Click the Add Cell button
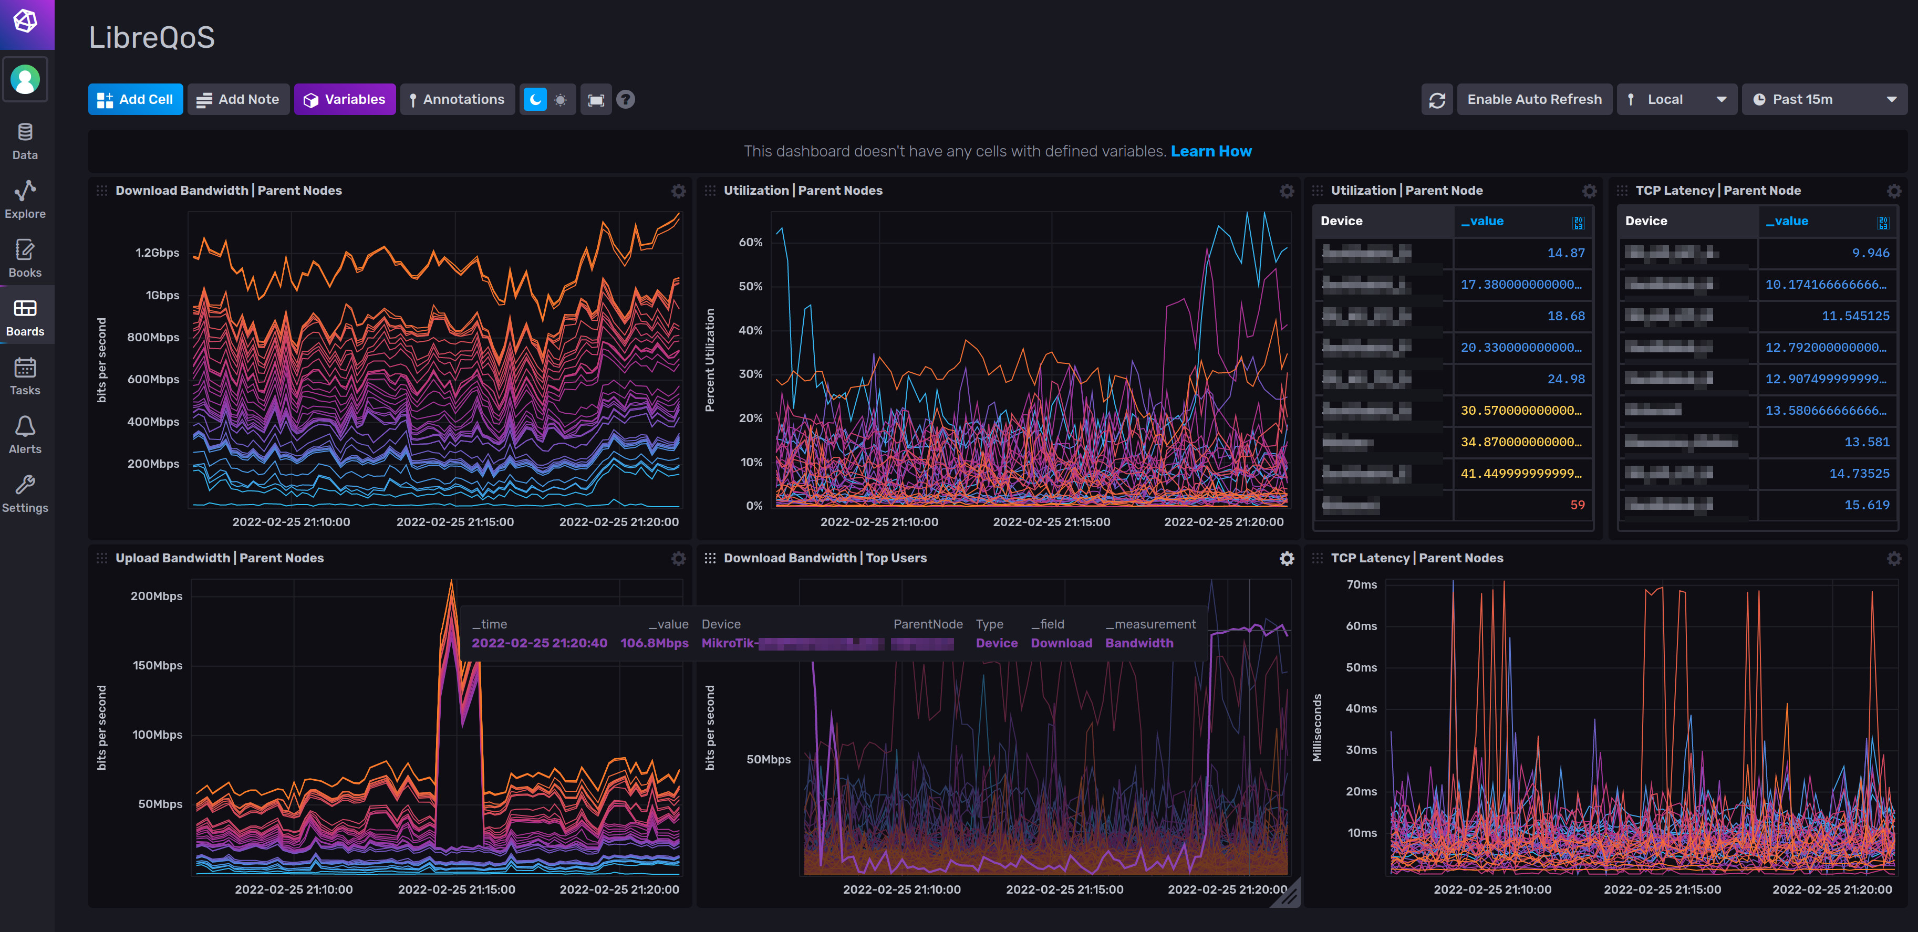Viewport: 1918px width, 932px height. click(136, 100)
